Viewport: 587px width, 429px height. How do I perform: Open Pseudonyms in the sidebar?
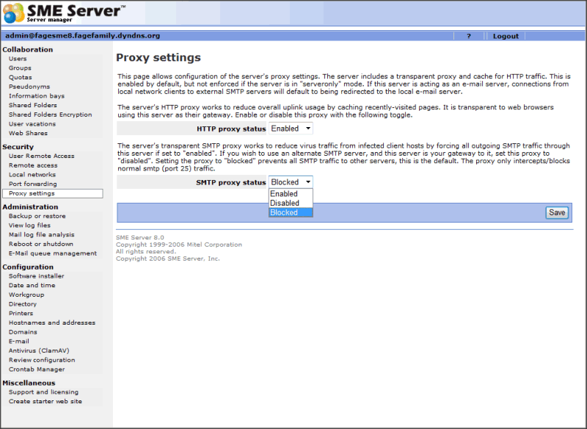[x=29, y=87]
